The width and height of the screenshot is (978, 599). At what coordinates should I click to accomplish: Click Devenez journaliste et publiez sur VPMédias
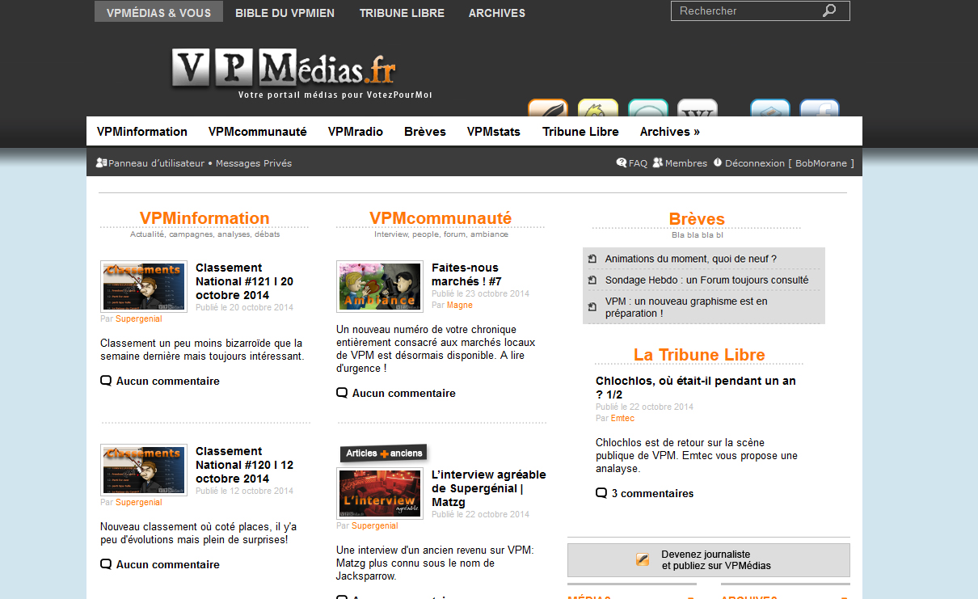709,560
